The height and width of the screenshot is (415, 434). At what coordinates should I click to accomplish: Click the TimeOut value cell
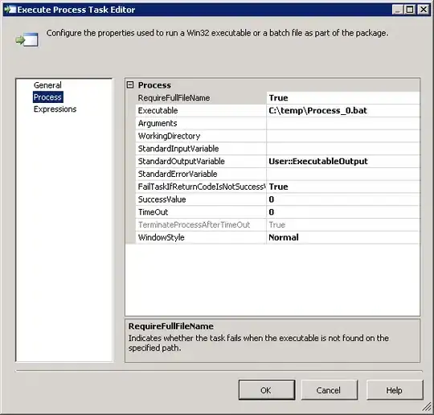[x=343, y=212]
